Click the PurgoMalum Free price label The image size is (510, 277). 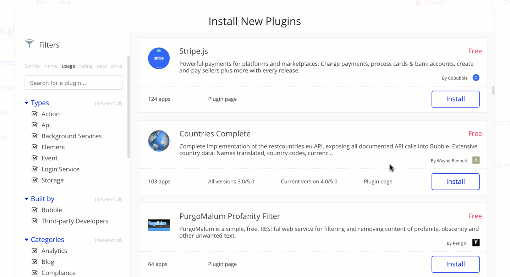475,216
